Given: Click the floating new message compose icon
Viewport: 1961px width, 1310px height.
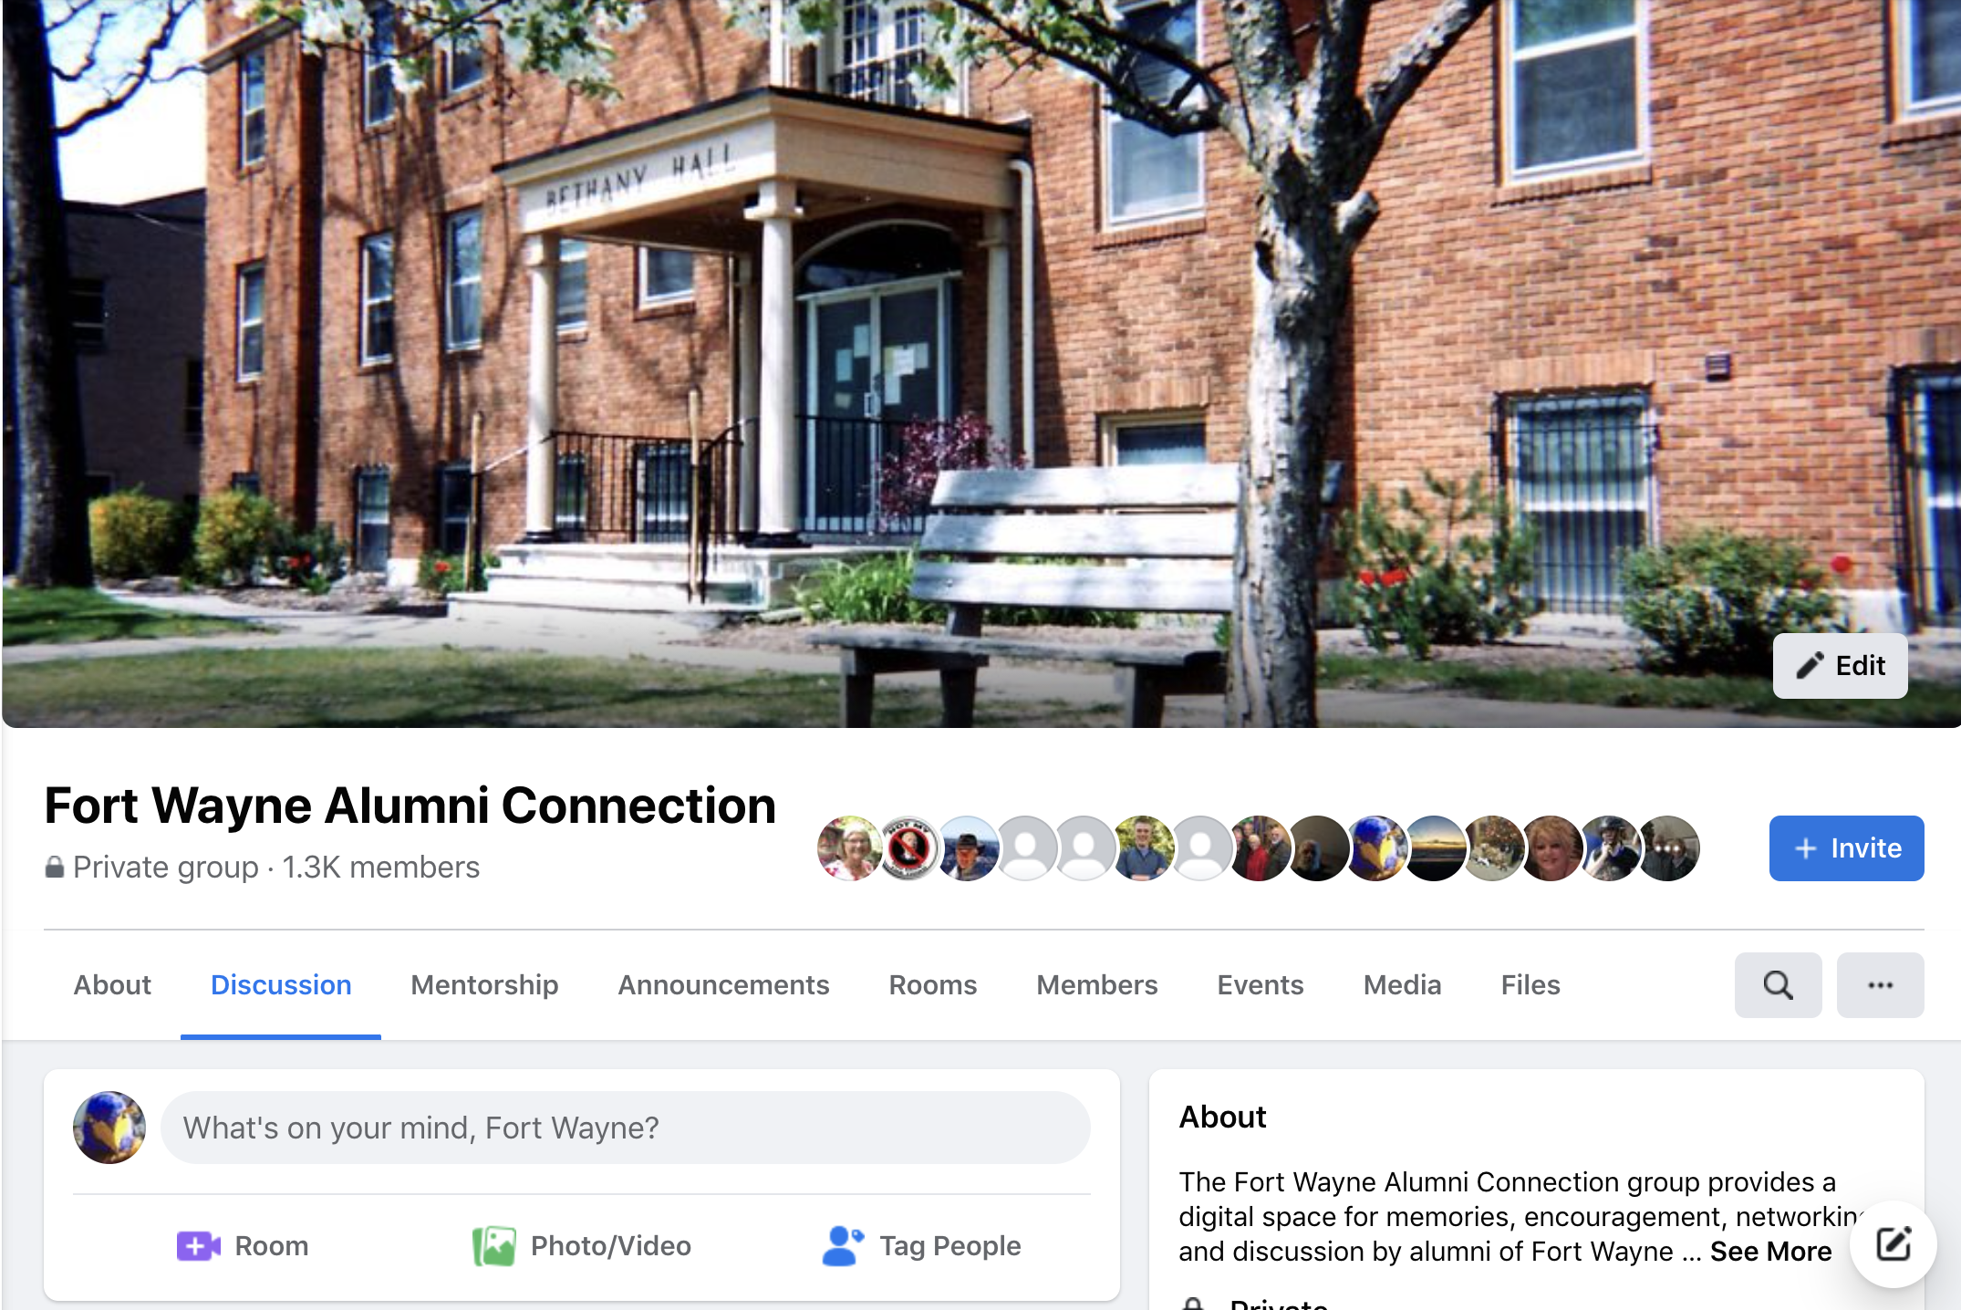Looking at the screenshot, I should (1893, 1244).
